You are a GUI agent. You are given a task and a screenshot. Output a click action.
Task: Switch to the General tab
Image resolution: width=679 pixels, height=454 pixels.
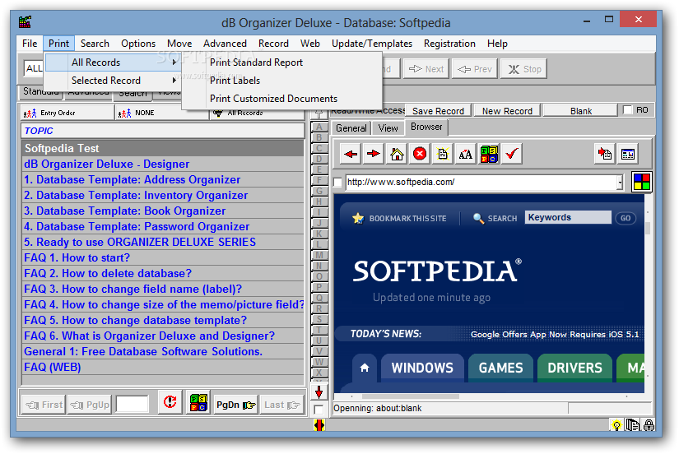point(351,128)
